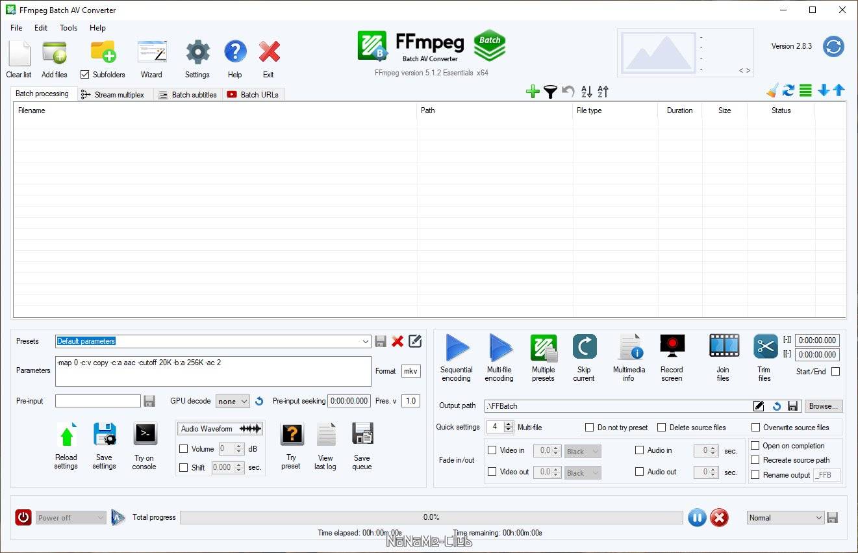
Task: Start Sequential encoding
Action: (x=457, y=348)
